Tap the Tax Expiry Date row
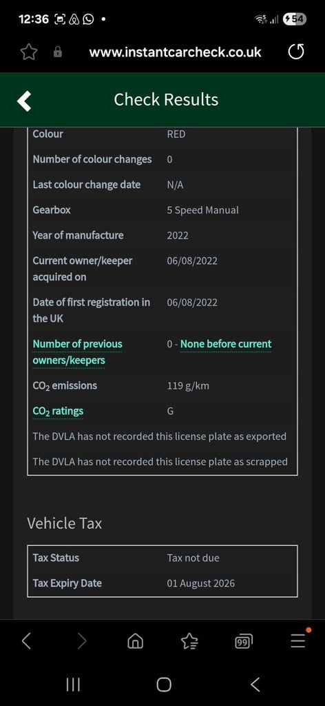 pos(162,583)
